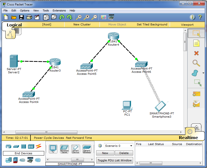Save with the floppy disk icon
Viewport: 207px width, 168px height.
(x=21, y=17)
